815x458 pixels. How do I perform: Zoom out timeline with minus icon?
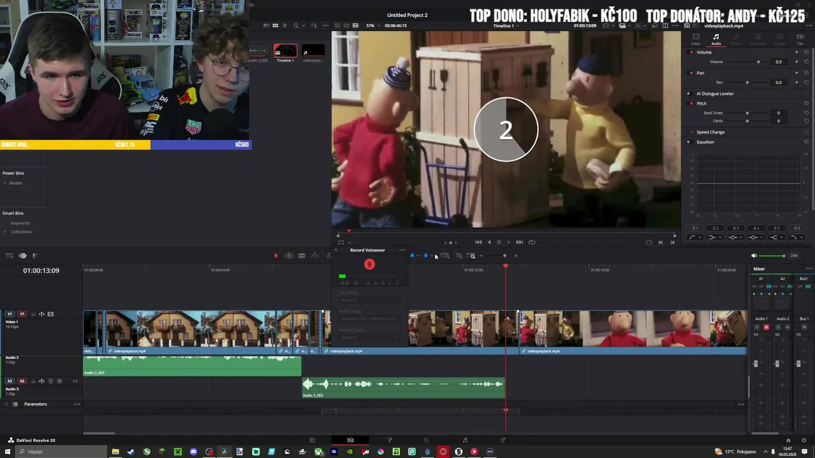click(481, 256)
